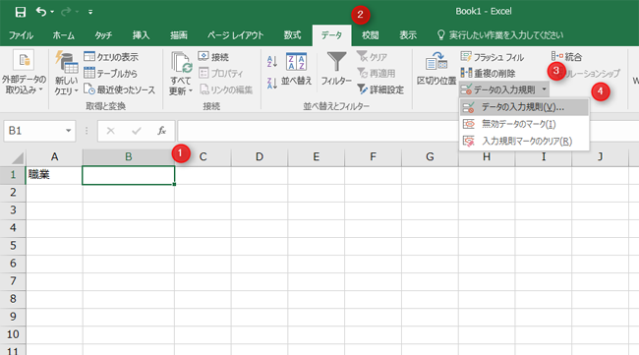This screenshot has height=355, width=639.
Task: Toggle the フィルター funnel button
Action: tap(336, 69)
